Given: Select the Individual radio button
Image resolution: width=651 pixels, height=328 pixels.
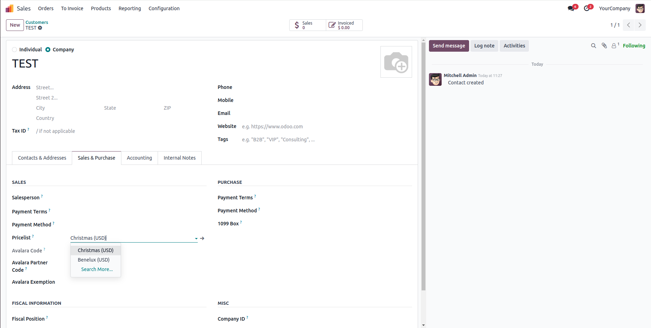Looking at the screenshot, I should coord(14,50).
